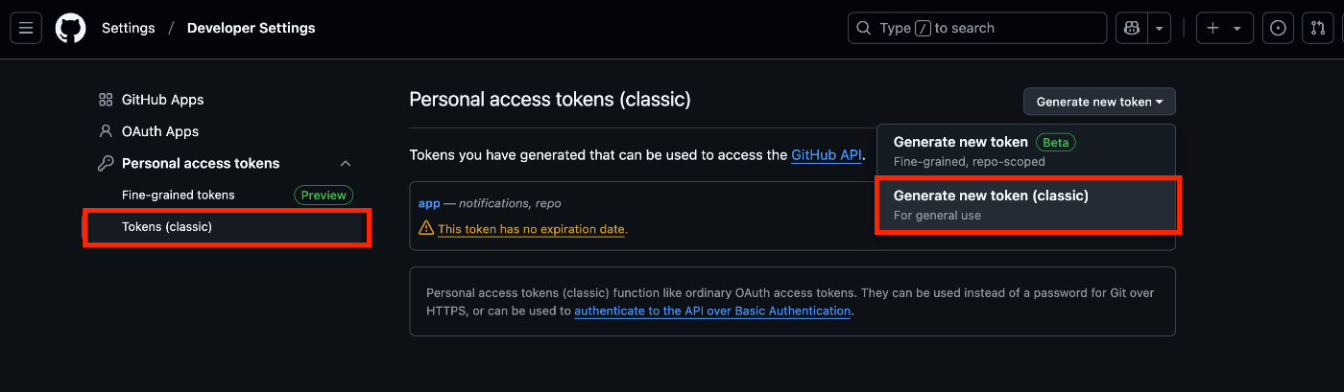Expand the Copilot dropdown arrow
Screen dimensions: 1344x392
tap(1159, 29)
